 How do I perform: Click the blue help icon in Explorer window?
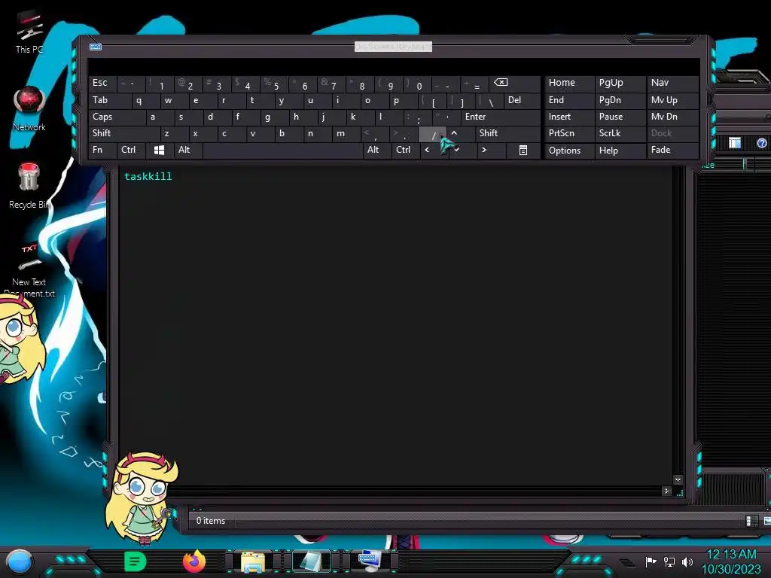point(762,143)
